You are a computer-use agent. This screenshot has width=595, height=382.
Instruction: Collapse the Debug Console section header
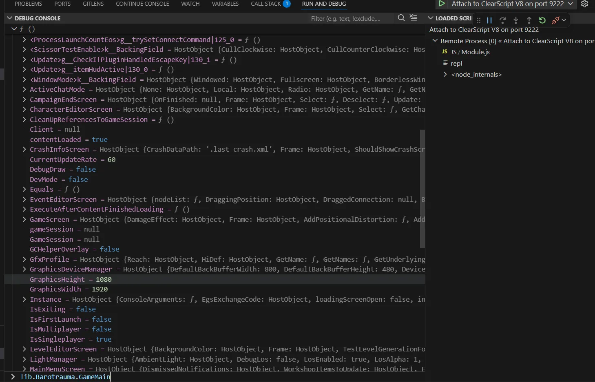click(10, 18)
